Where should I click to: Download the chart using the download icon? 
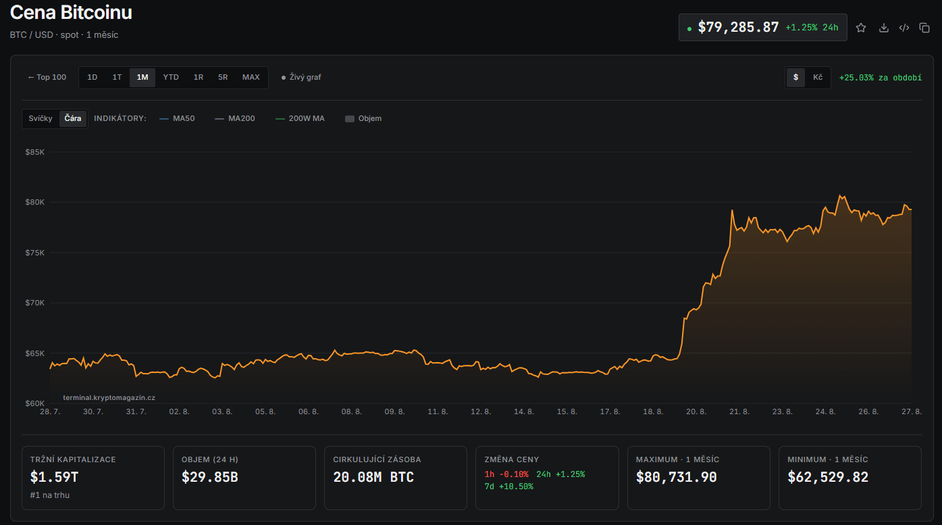point(883,28)
